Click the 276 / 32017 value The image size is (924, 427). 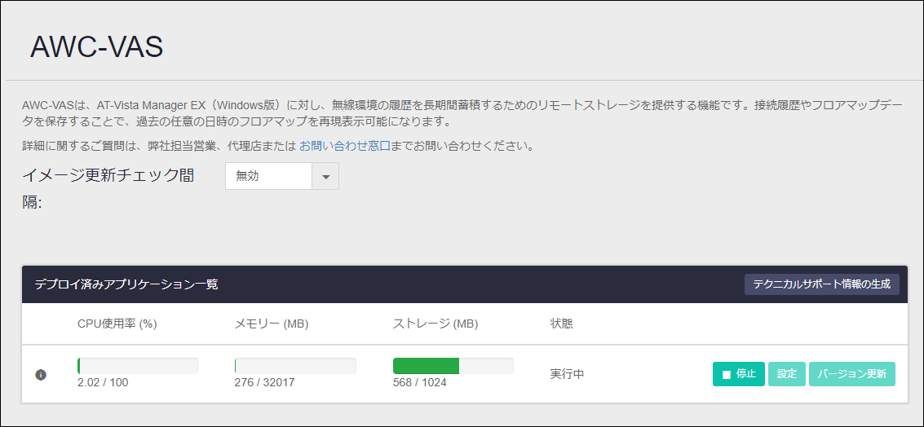(264, 382)
